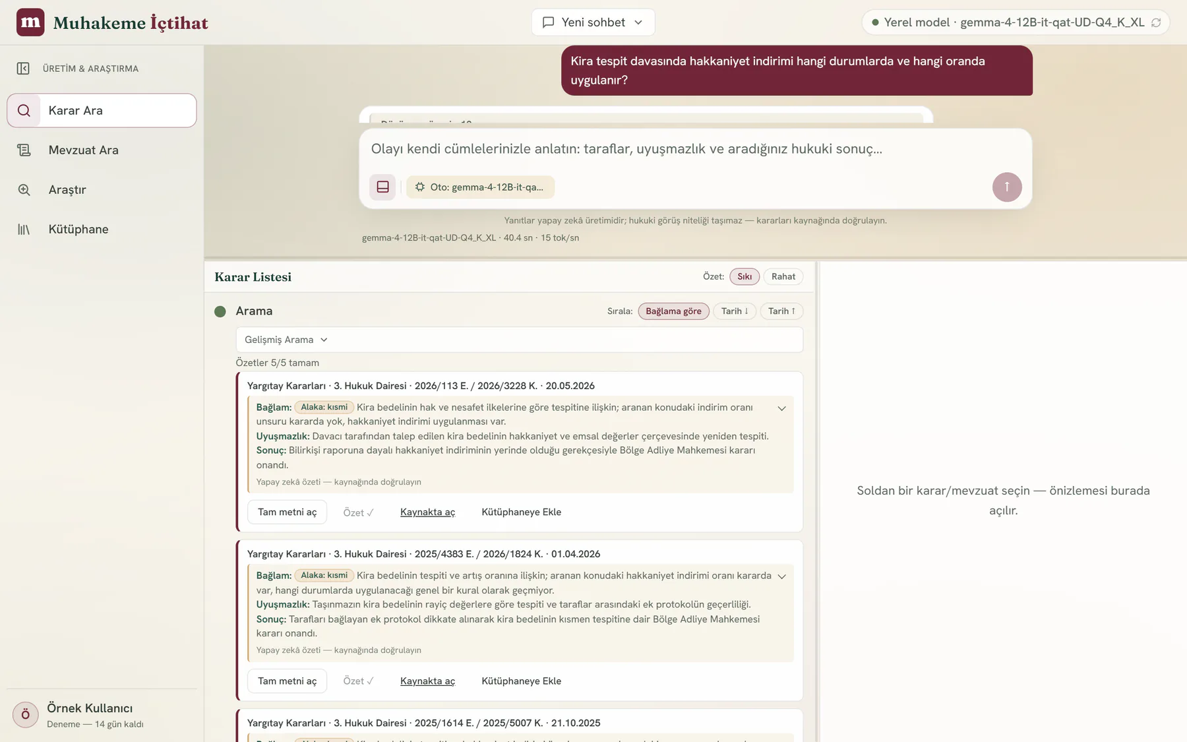Click the green Arama status dot
The width and height of the screenshot is (1187, 742).
pos(220,311)
